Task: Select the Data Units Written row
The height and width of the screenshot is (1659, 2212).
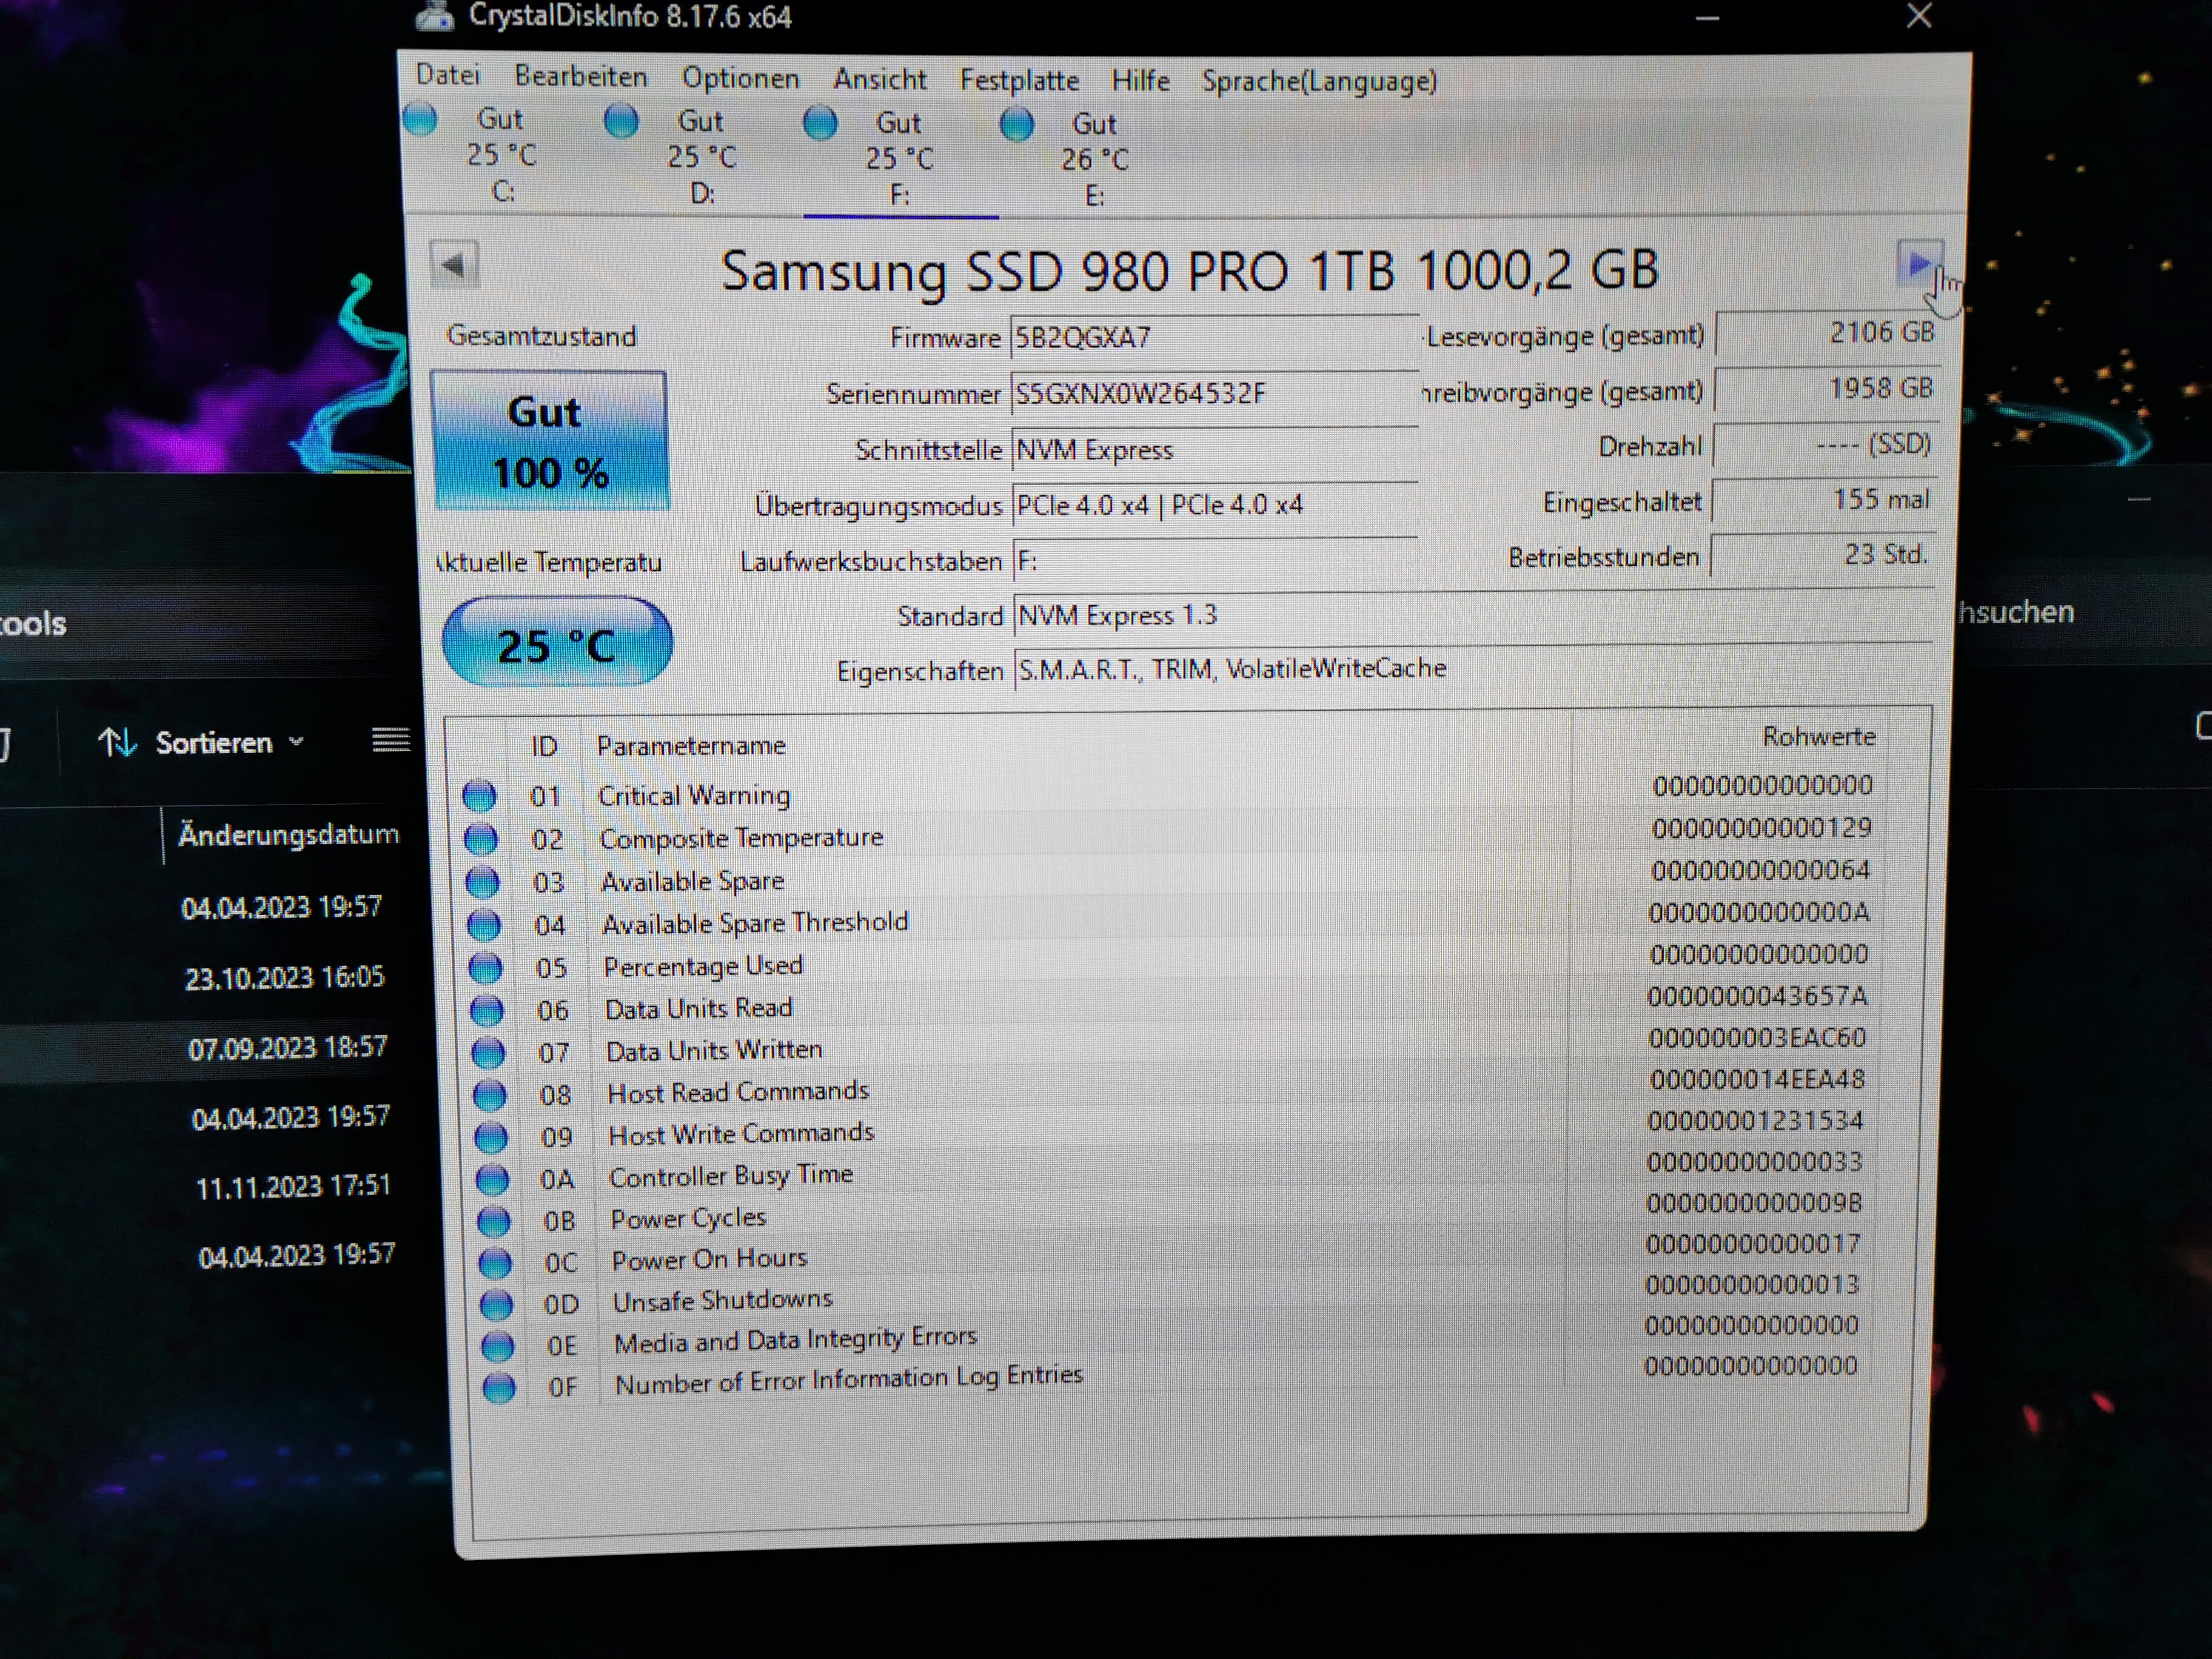Action: point(714,1050)
